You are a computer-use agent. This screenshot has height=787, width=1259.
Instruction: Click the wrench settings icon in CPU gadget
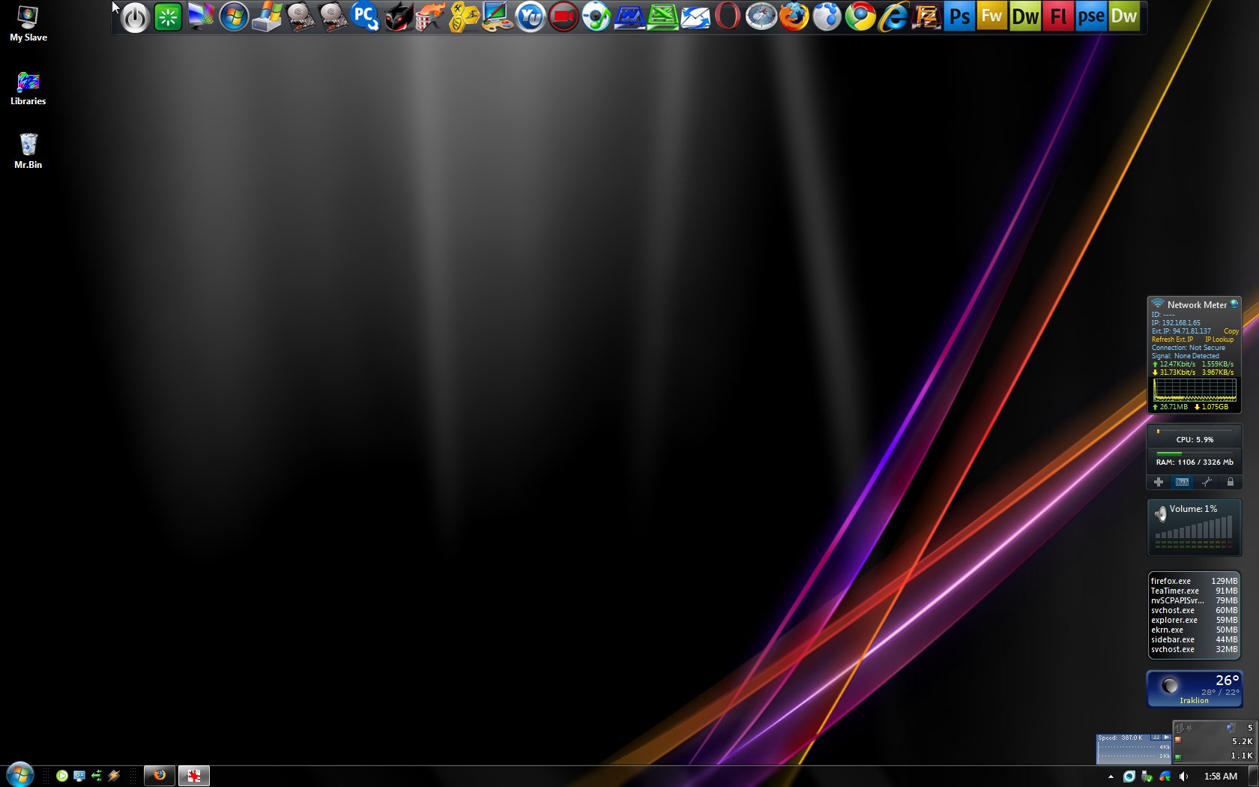1207,482
